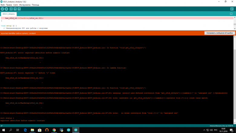This screenshot has width=236, height=133.
Task: Open the Файл menu
Action: (3, 5)
